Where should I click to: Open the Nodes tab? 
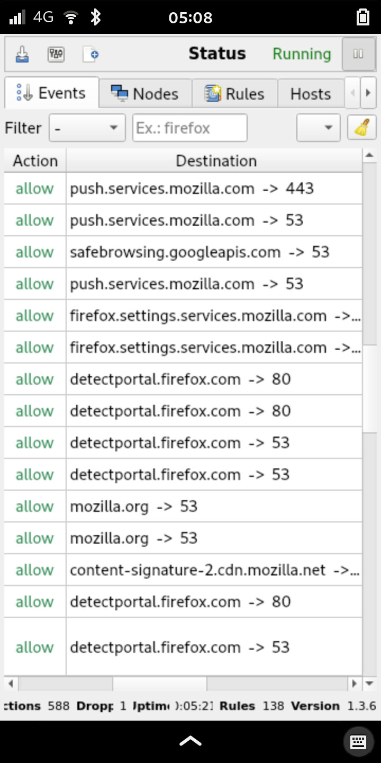(x=145, y=94)
